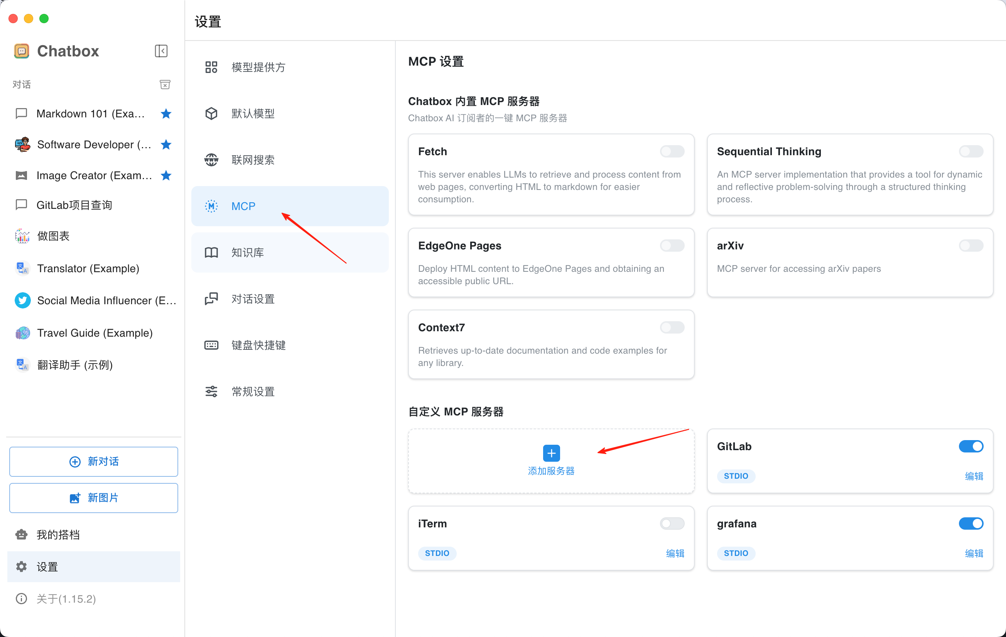Turn off the grafana server toggle
The height and width of the screenshot is (637, 1006).
[x=971, y=523]
